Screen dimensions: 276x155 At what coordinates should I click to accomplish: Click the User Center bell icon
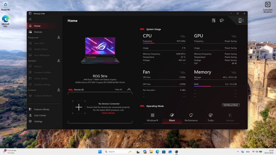point(30,115)
